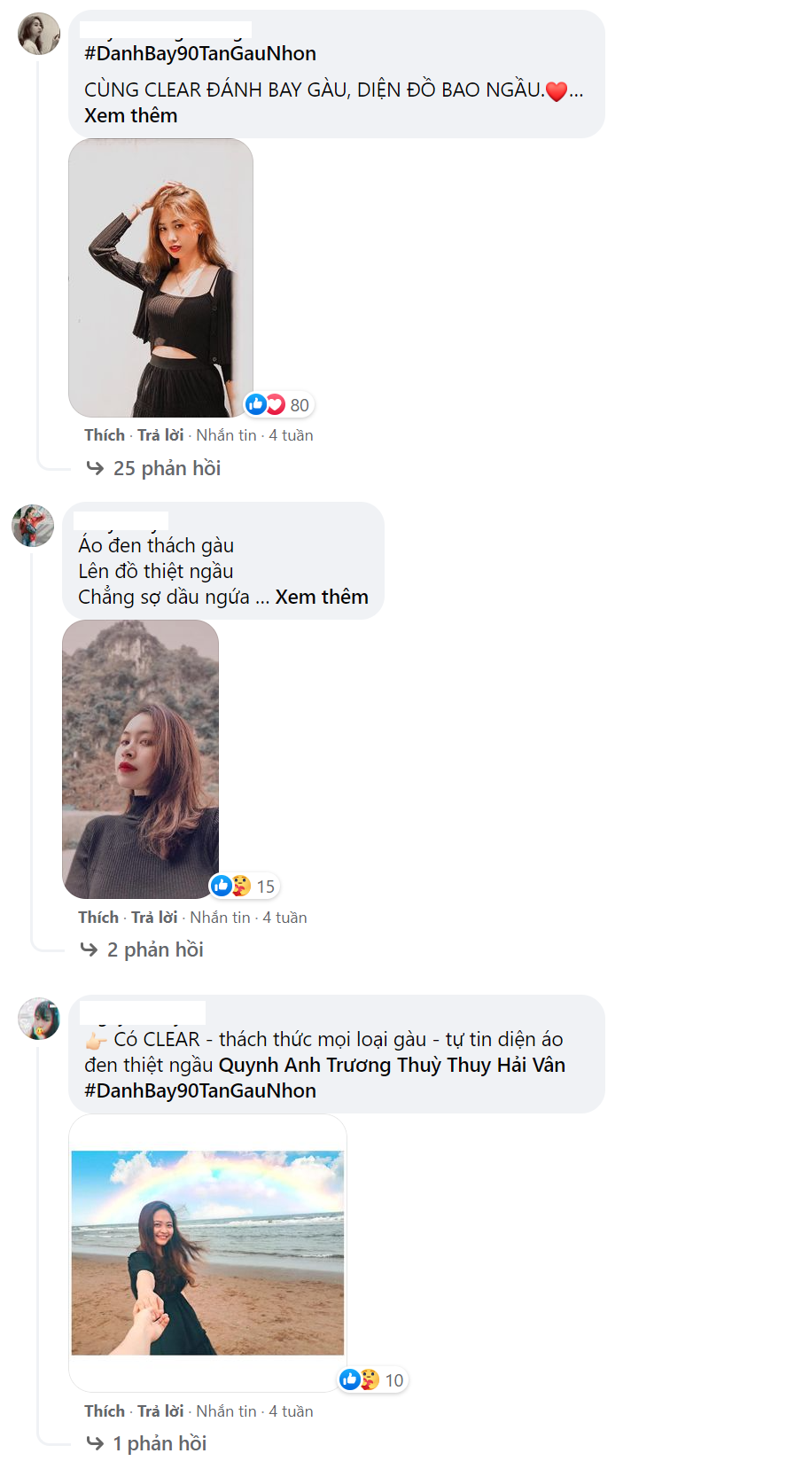The height and width of the screenshot is (1469, 810).
Task: Click the reply arrow beside 25 phản hồi
Action: click(95, 468)
